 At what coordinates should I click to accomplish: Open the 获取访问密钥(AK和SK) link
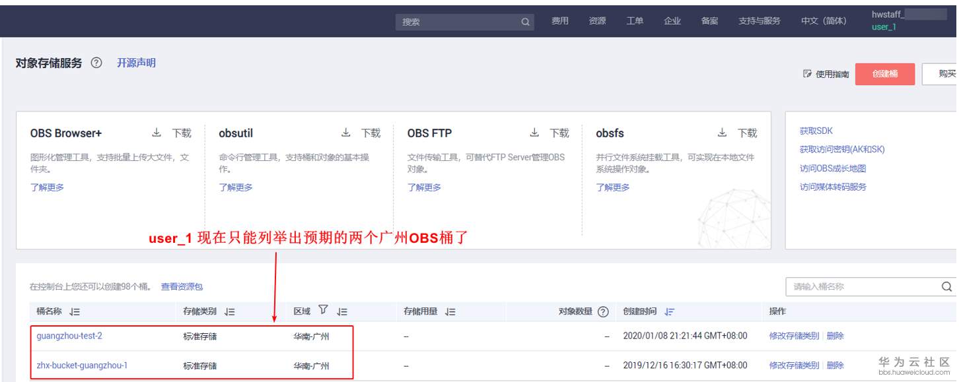(842, 150)
